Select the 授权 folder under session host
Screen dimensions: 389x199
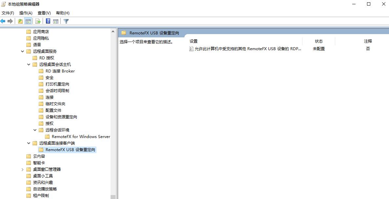(x=50, y=123)
